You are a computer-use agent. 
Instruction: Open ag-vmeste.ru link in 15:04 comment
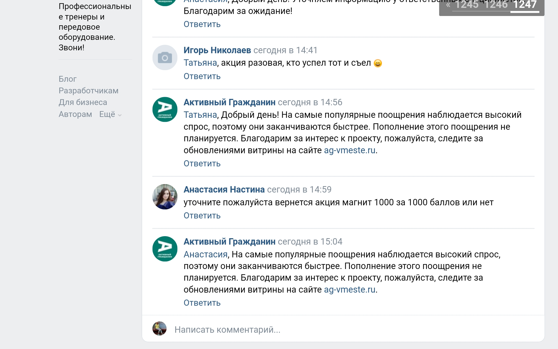point(350,290)
